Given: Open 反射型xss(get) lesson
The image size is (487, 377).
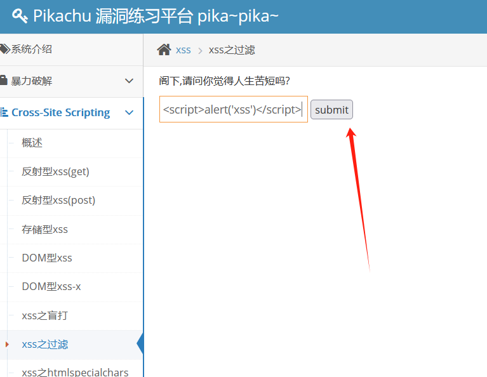Looking at the screenshot, I should point(55,171).
